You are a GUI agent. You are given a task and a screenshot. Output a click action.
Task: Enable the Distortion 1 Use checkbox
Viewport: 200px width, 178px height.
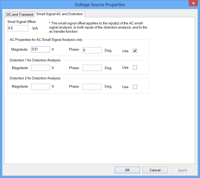[x=135, y=67]
